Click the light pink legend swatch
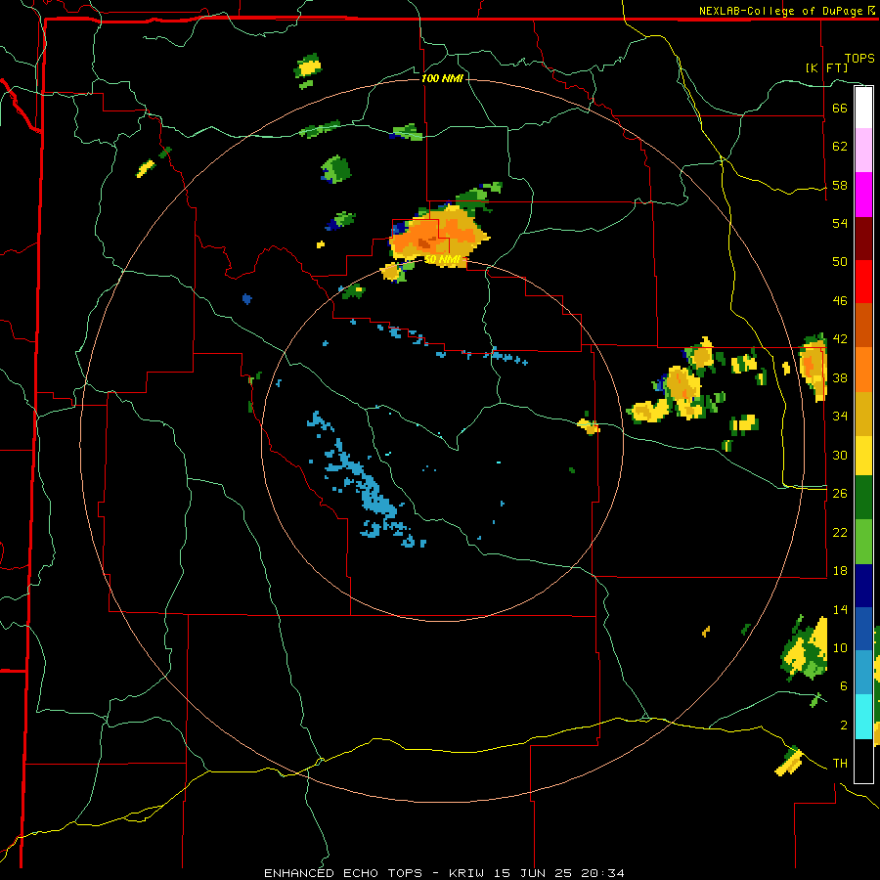 click(863, 150)
